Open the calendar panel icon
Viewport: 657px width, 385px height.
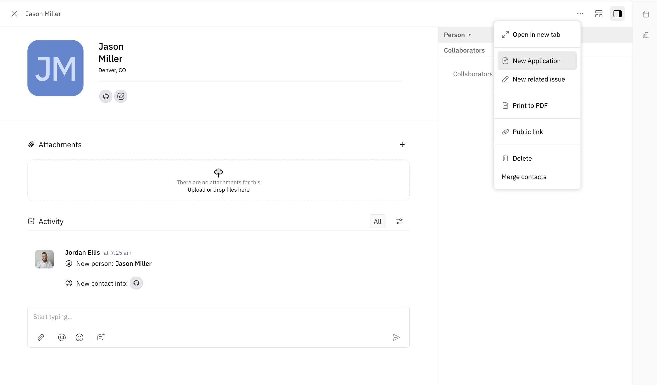tap(646, 14)
